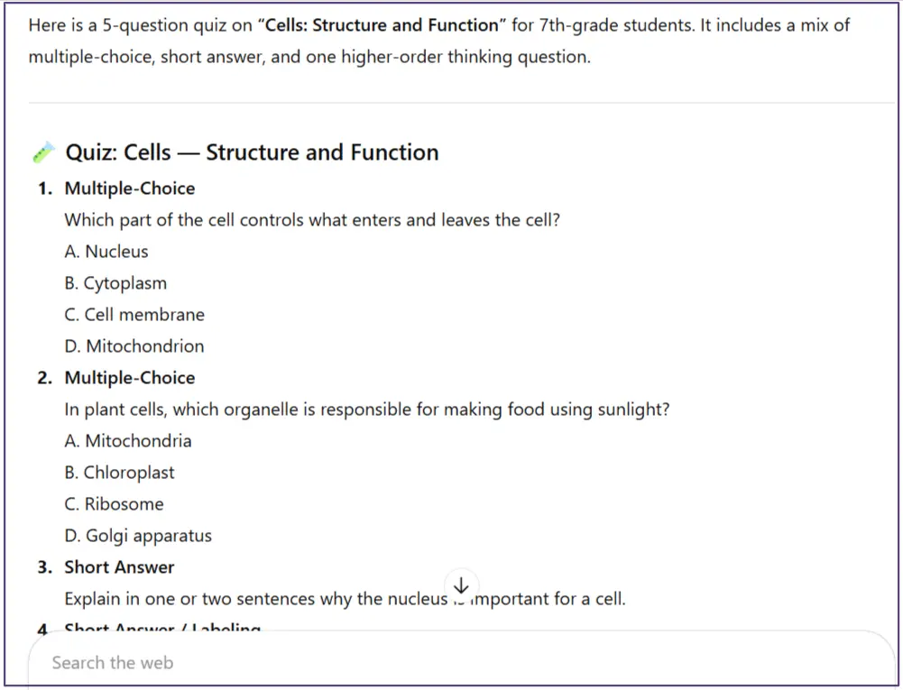Image resolution: width=903 pixels, height=690 pixels.
Task: Select answer option B. Cytoplasm
Action: click(x=115, y=282)
